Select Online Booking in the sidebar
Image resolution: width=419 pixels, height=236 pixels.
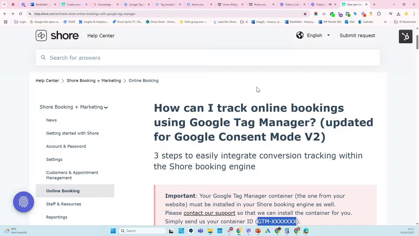click(75, 191)
